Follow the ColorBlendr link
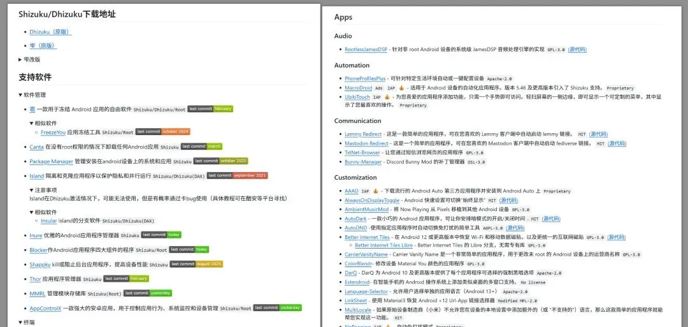The image size is (688, 327). tap(358, 264)
